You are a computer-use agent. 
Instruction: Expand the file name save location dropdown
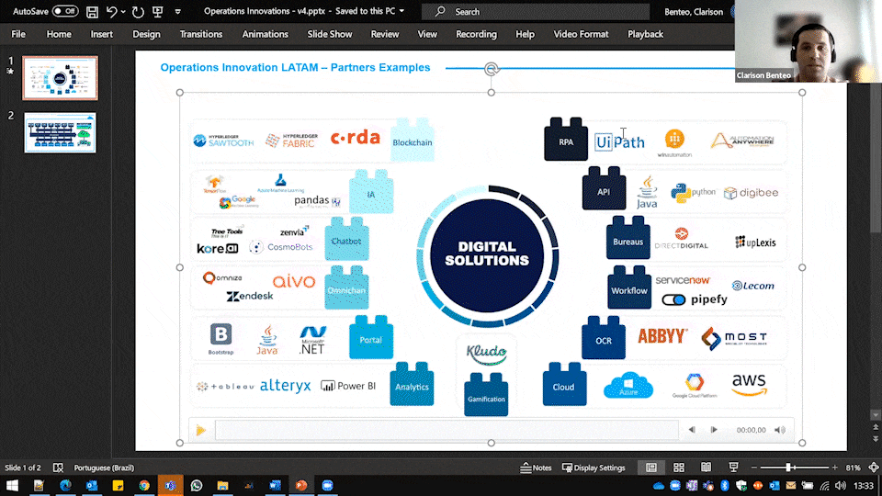coord(401,11)
